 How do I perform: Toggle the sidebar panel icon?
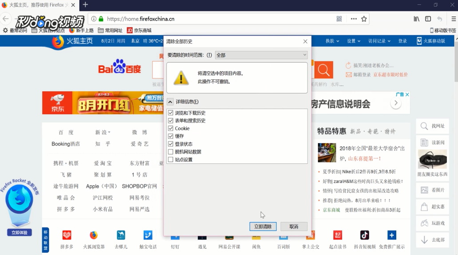[428, 19]
